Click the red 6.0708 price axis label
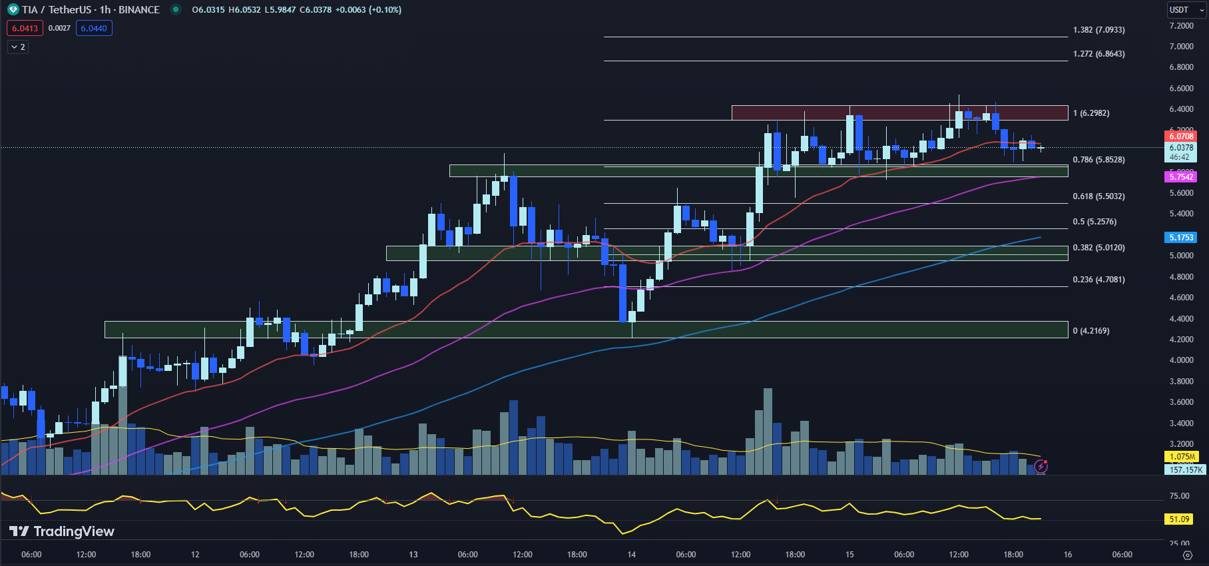The height and width of the screenshot is (566, 1209). click(x=1181, y=137)
